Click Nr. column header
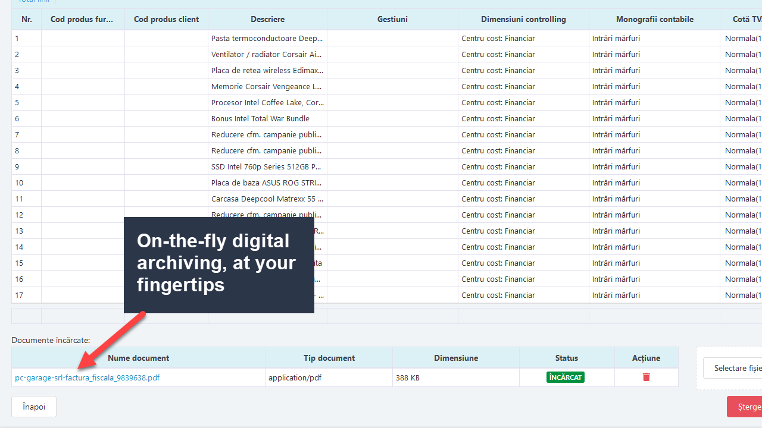Screen dimensions: 762x428 point(27,19)
